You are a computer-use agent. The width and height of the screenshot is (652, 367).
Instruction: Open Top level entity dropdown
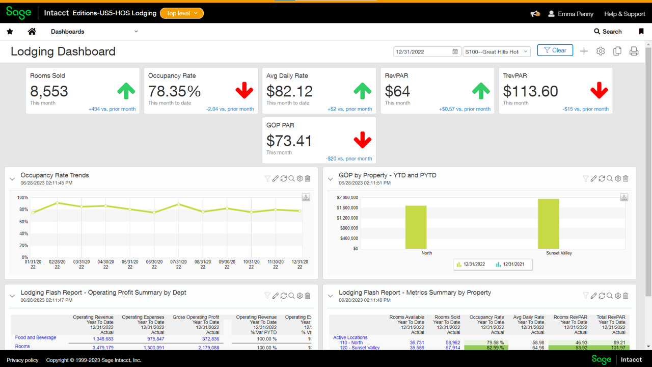click(x=182, y=13)
